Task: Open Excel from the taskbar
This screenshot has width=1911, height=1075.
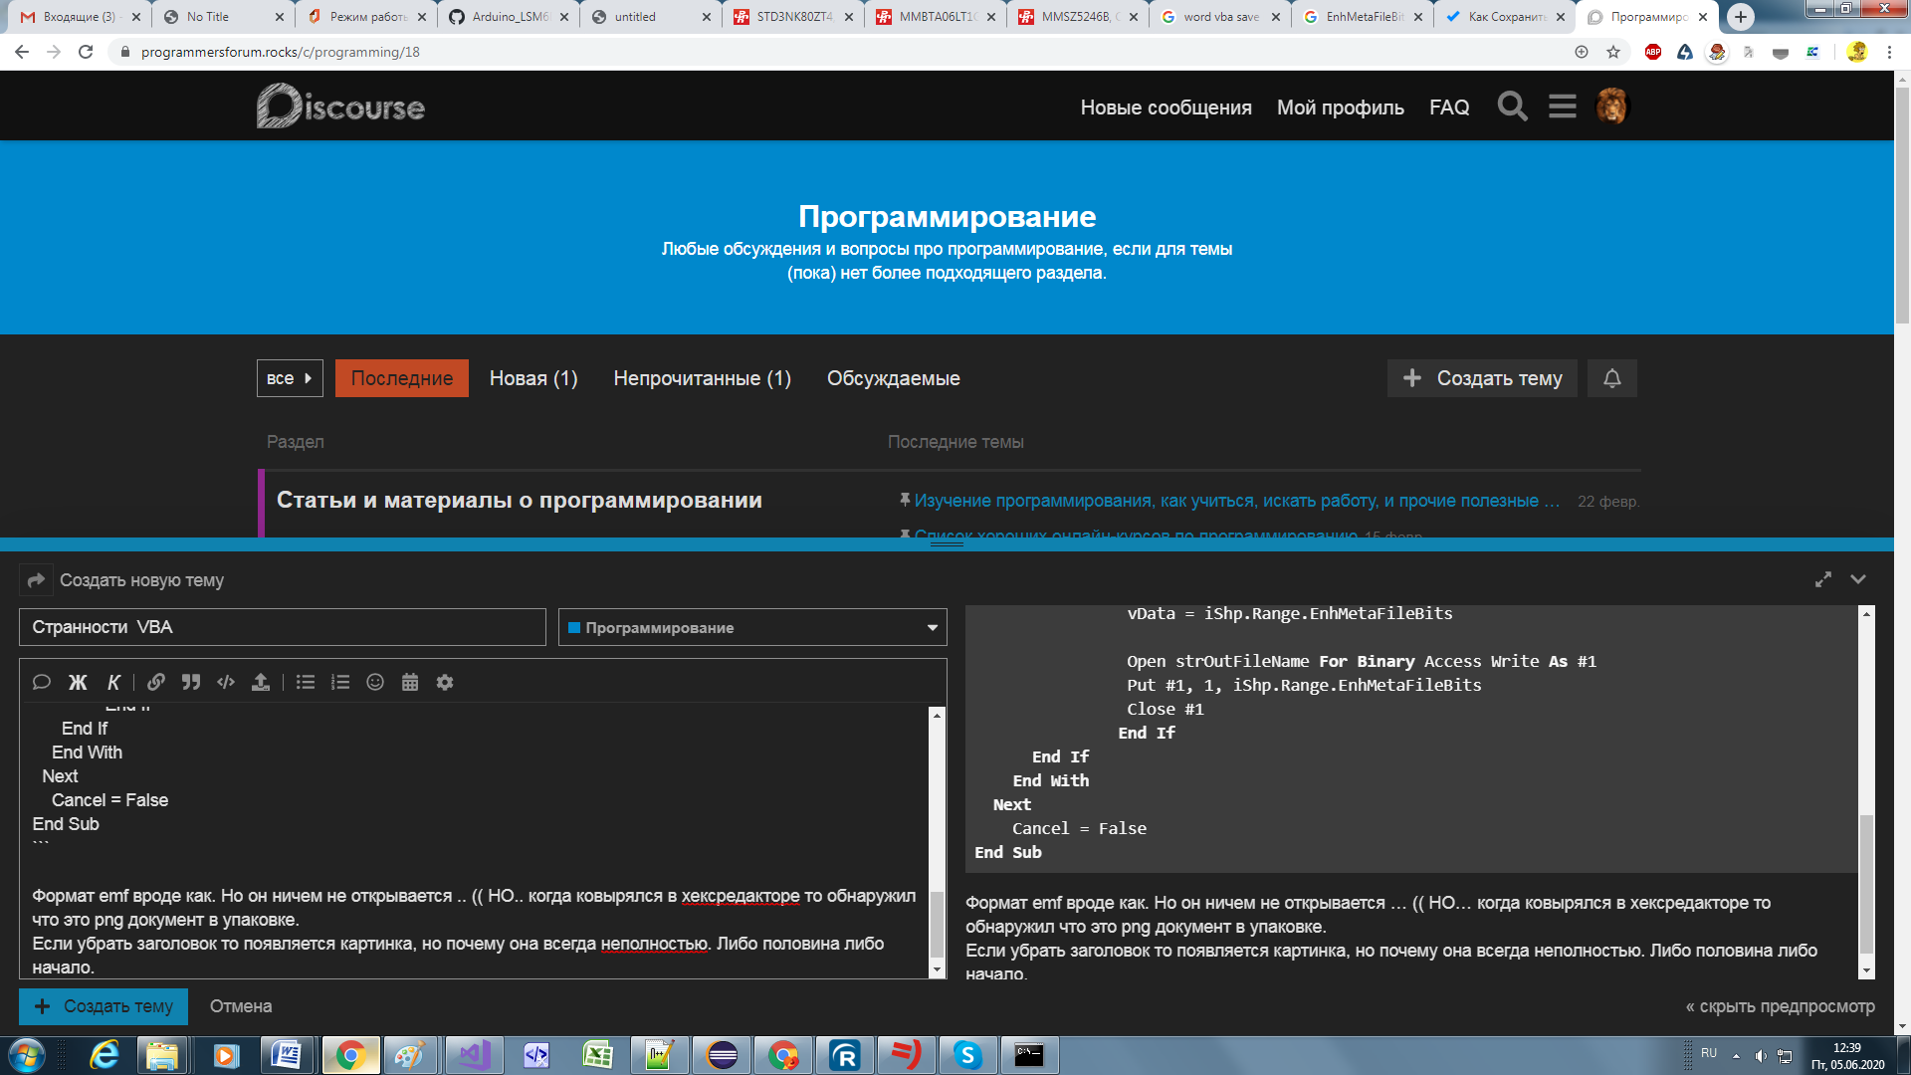Action: (597, 1055)
